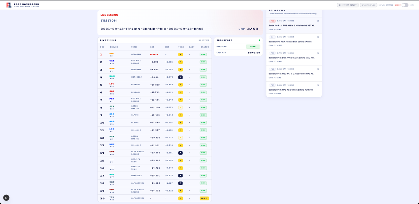Click the RUN status badge for VER
This screenshot has width=419, height=204.
pyautogui.click(x=203, y=62)
